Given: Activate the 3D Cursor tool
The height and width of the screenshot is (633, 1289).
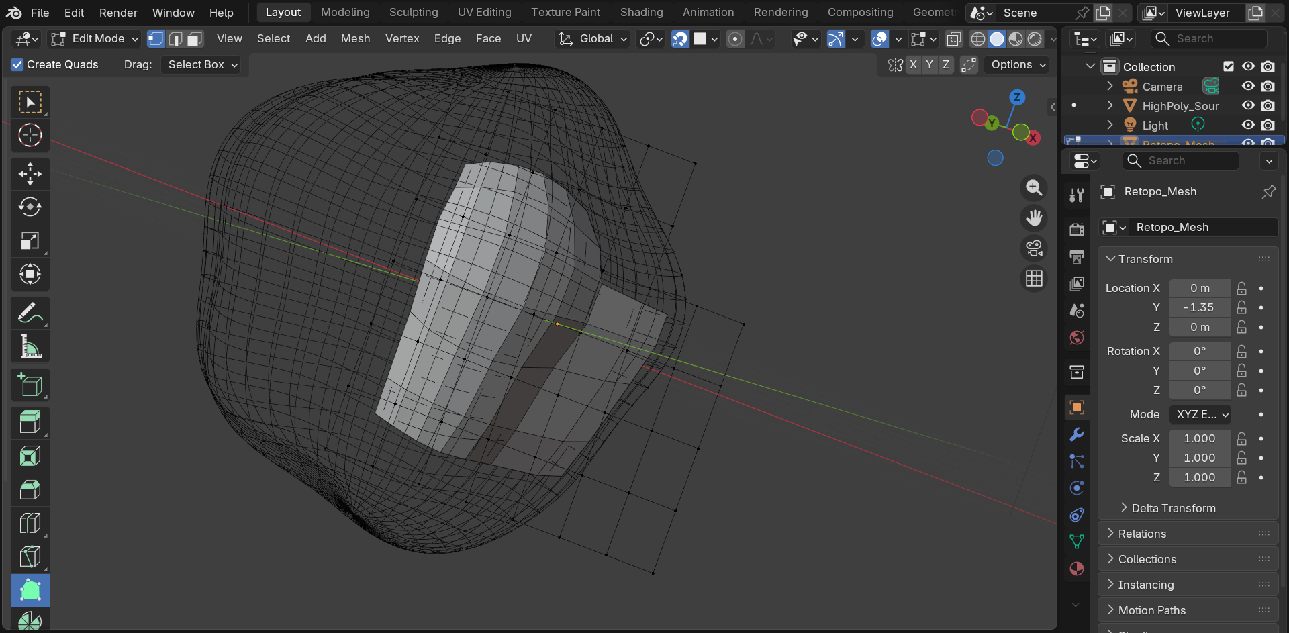Looking at the screenshot, I should point(30,136).
